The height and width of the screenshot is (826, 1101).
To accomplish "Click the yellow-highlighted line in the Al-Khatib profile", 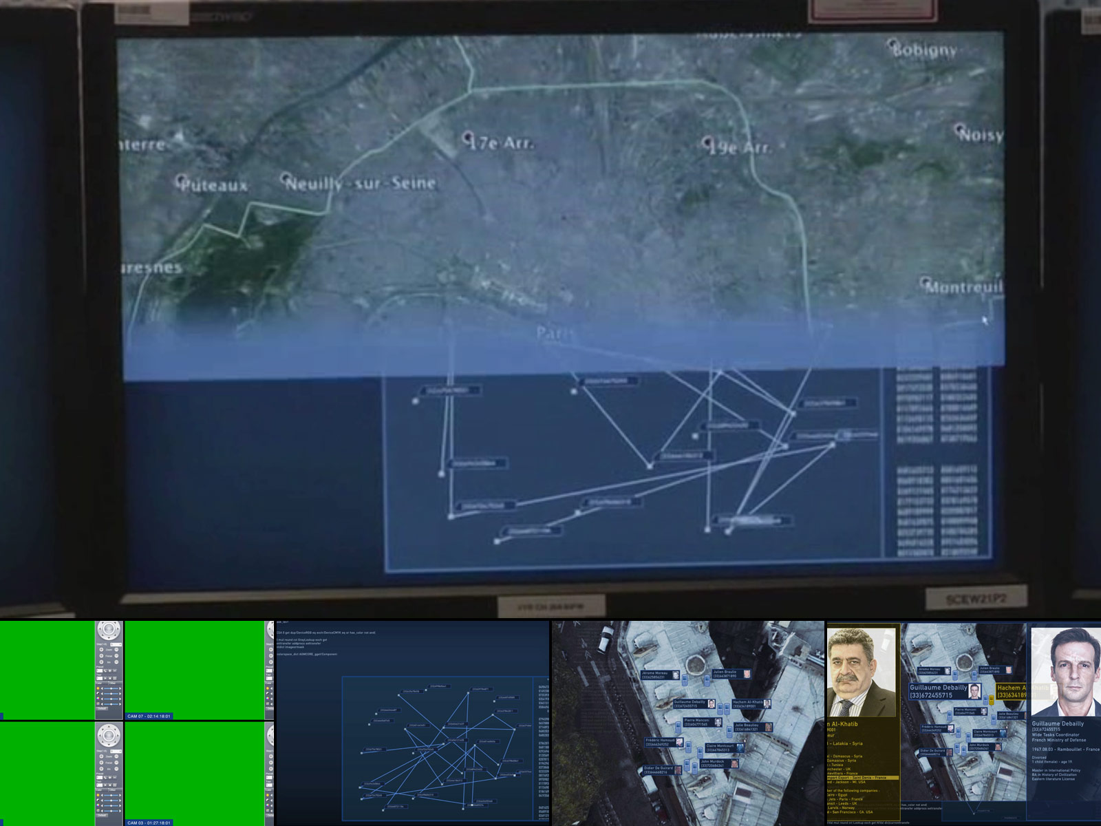I will click(x=863, y=778).
